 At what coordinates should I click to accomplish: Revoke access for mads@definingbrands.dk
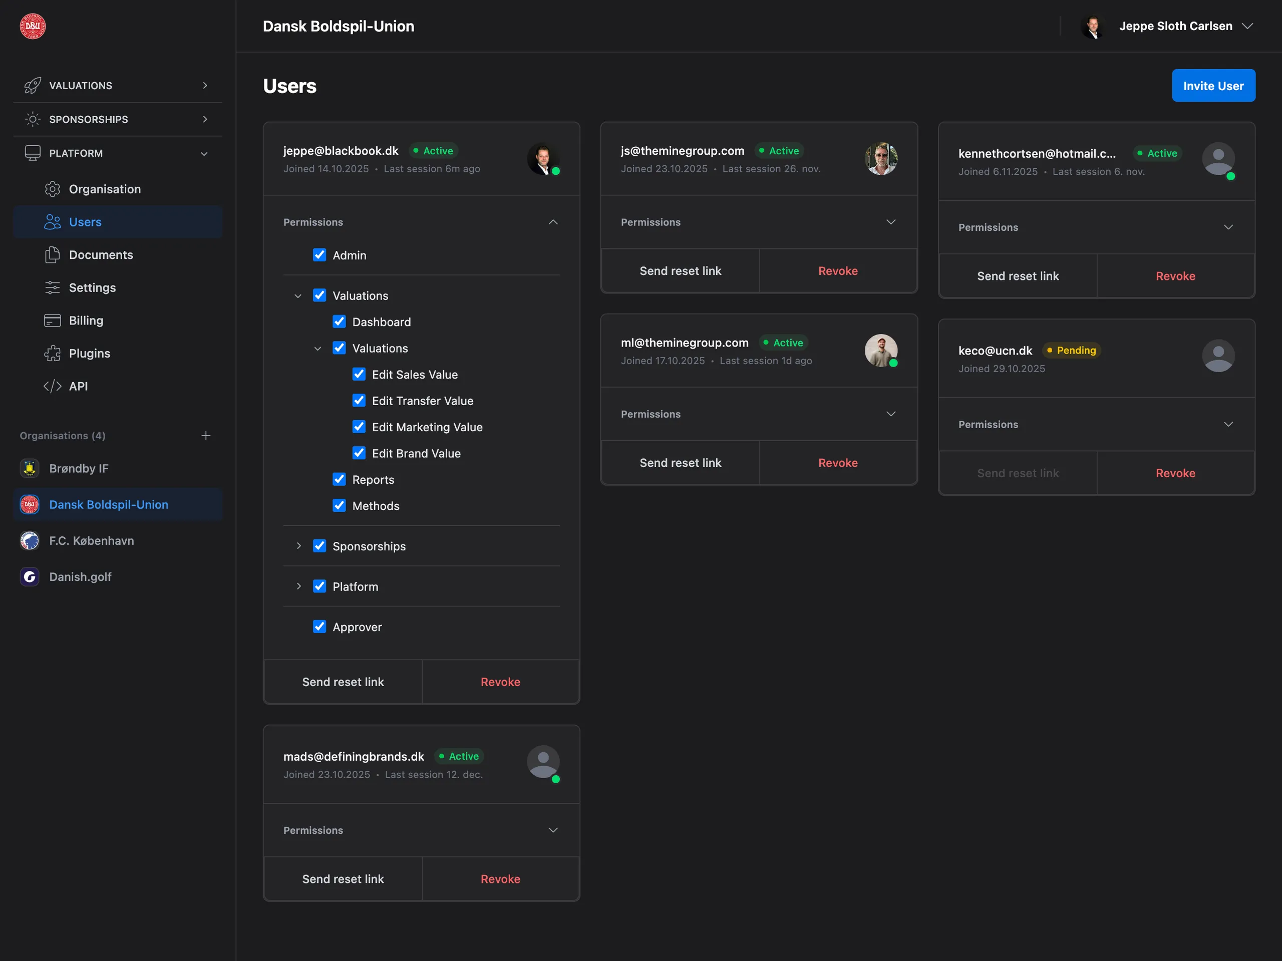coord(500,879)
